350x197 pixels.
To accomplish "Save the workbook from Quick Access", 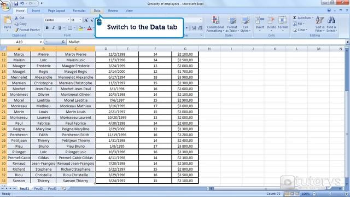I will [16, 4].
